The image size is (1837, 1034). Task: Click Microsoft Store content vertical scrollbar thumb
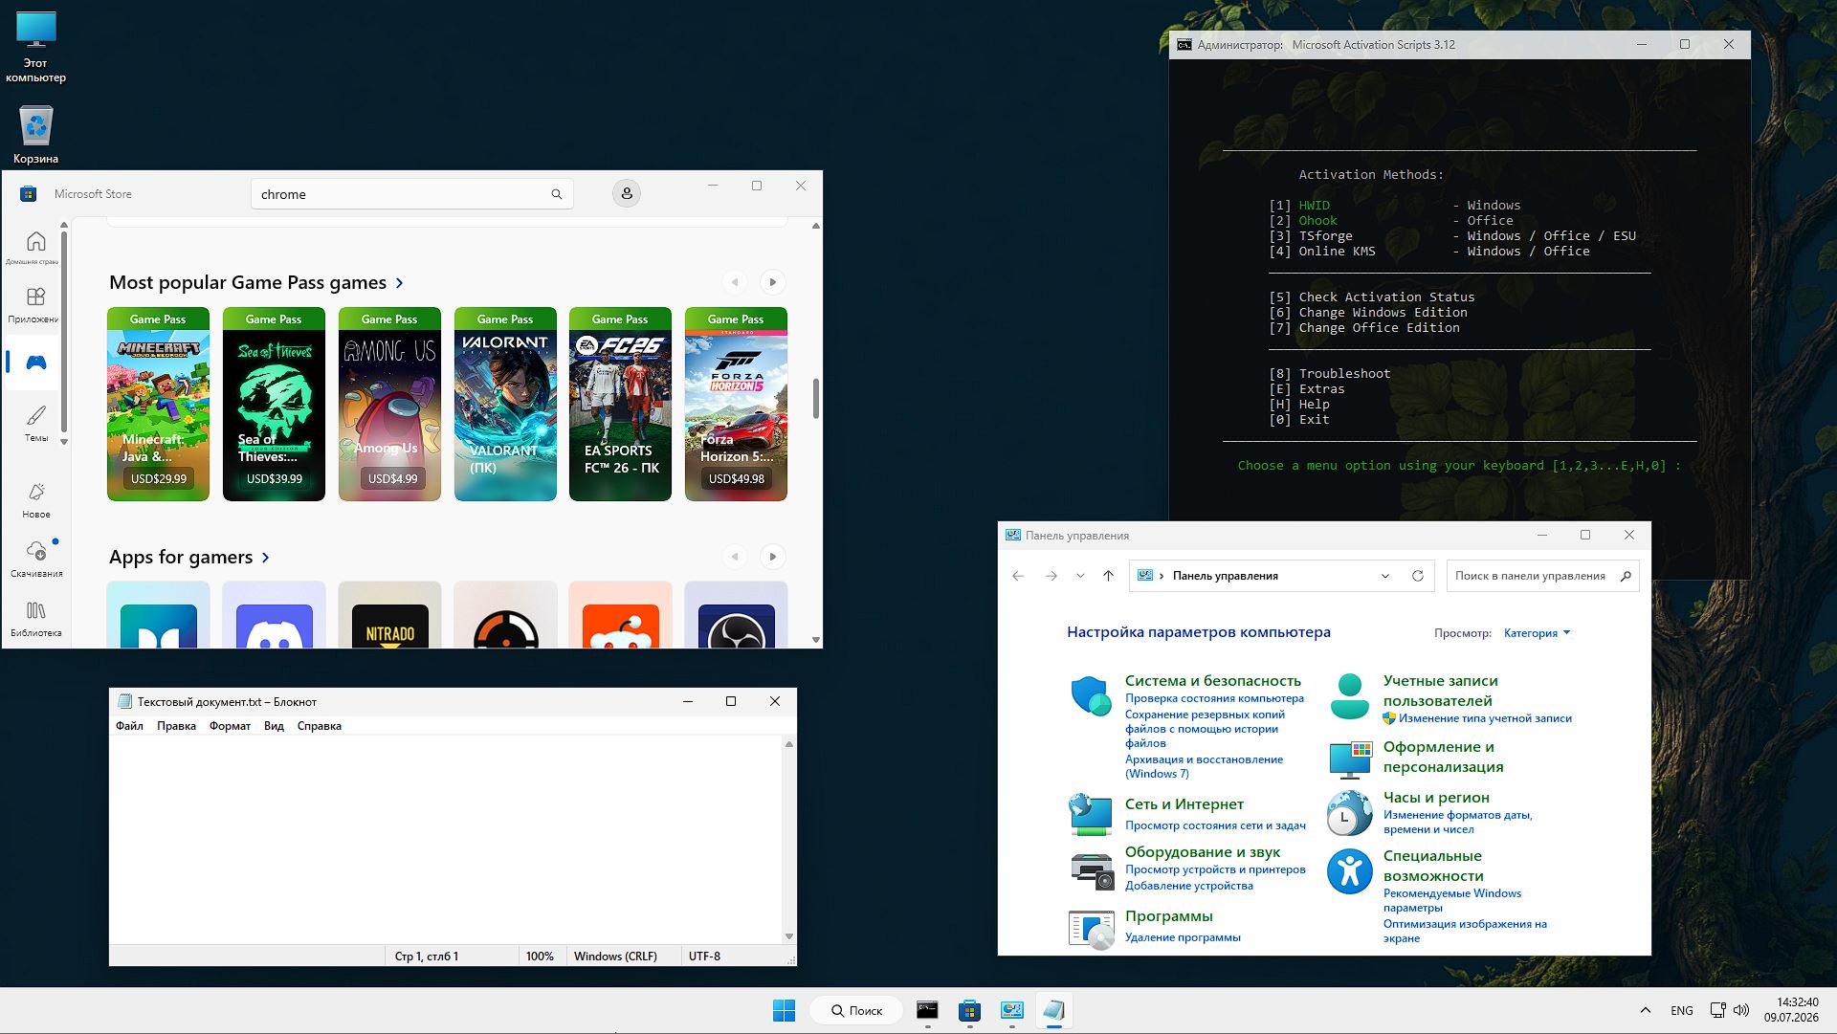(815, 398)
